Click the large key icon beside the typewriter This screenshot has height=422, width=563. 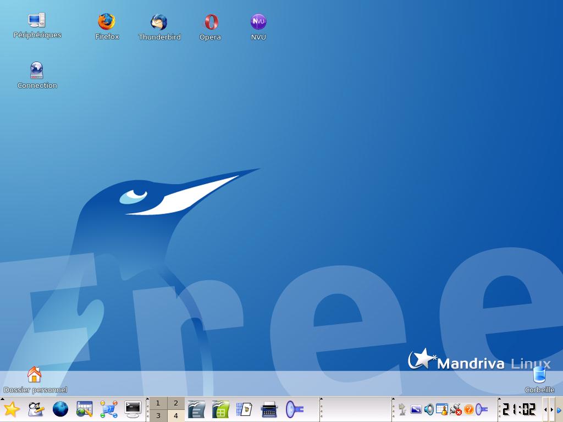295,409
